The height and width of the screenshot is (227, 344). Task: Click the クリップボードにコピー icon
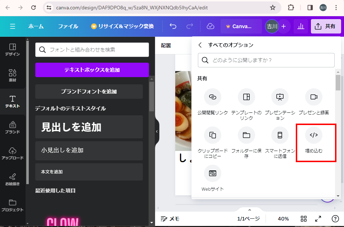click(x=212, y=135)
